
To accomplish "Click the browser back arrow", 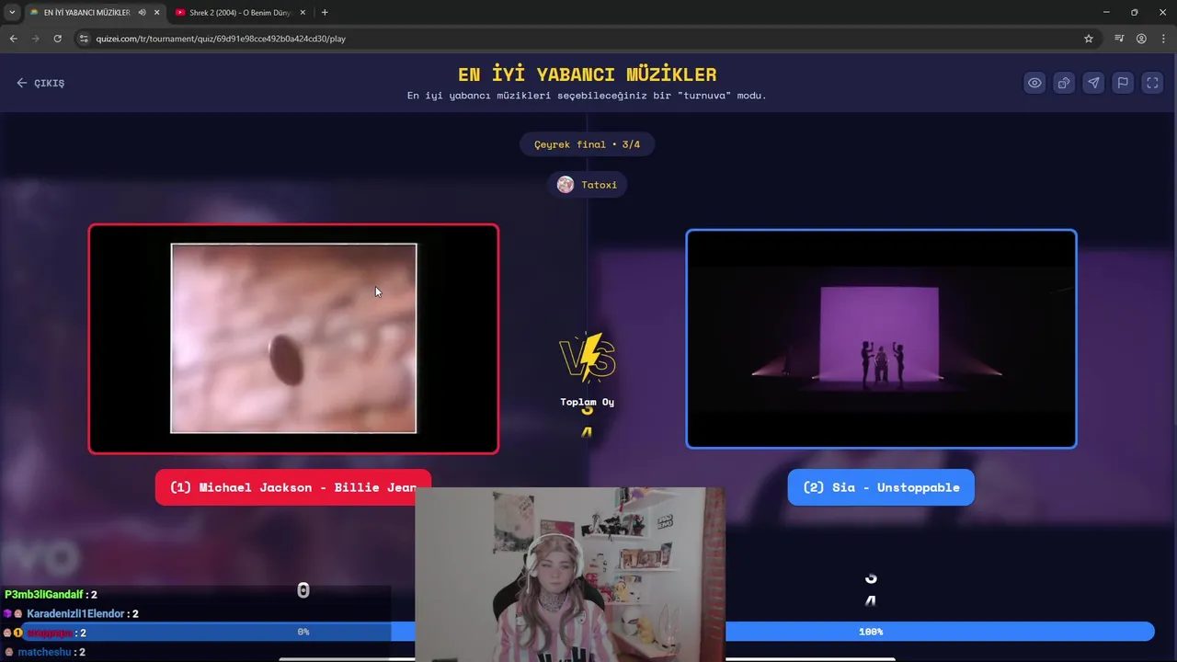I will pos(13,39).
